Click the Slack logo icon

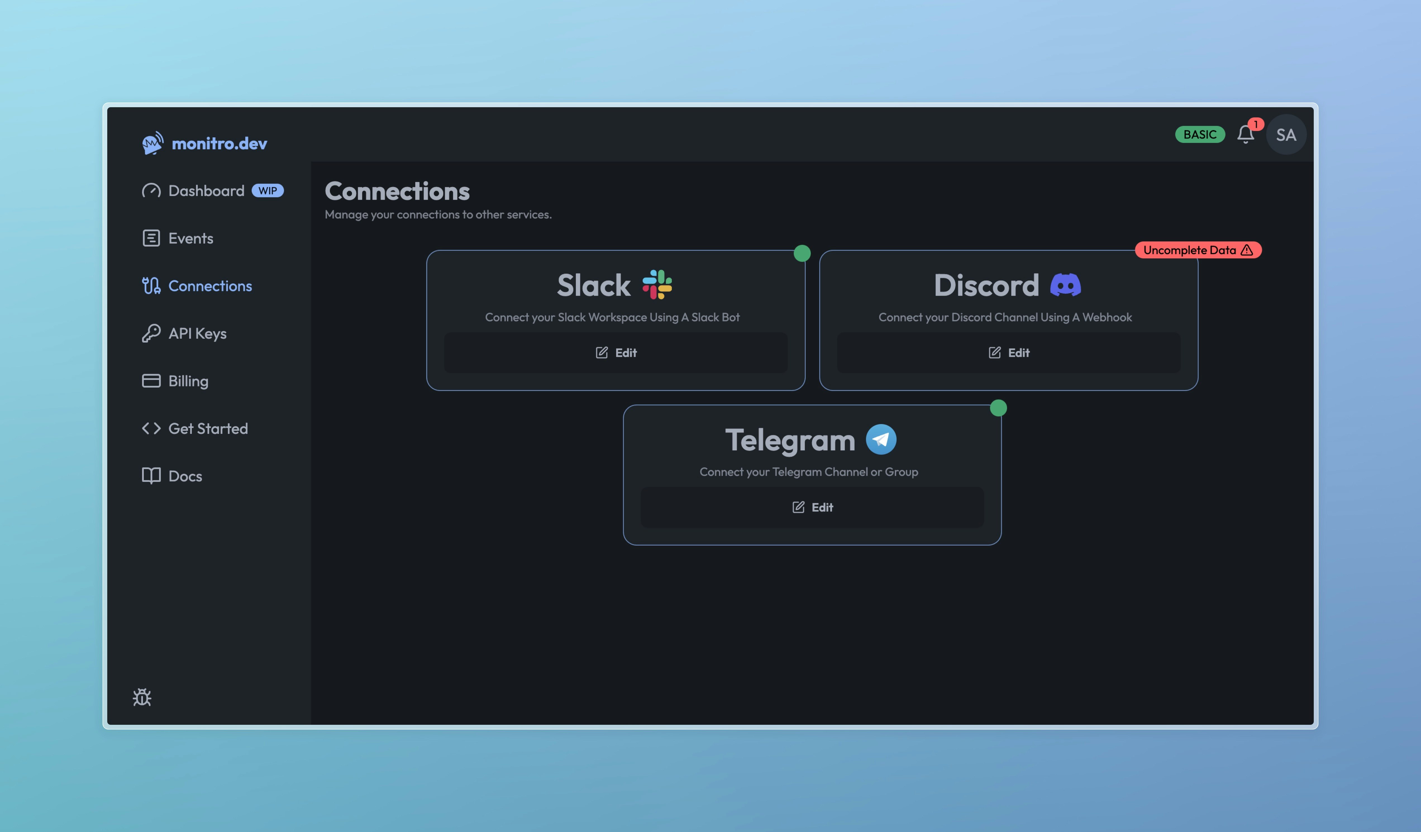(657, 284)
